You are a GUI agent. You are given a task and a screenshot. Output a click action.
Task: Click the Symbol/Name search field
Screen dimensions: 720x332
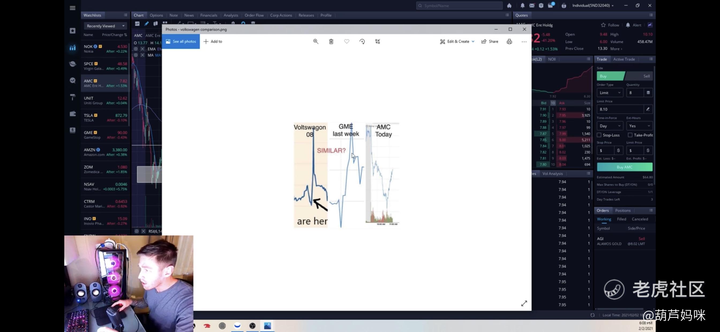pos(459,6)
